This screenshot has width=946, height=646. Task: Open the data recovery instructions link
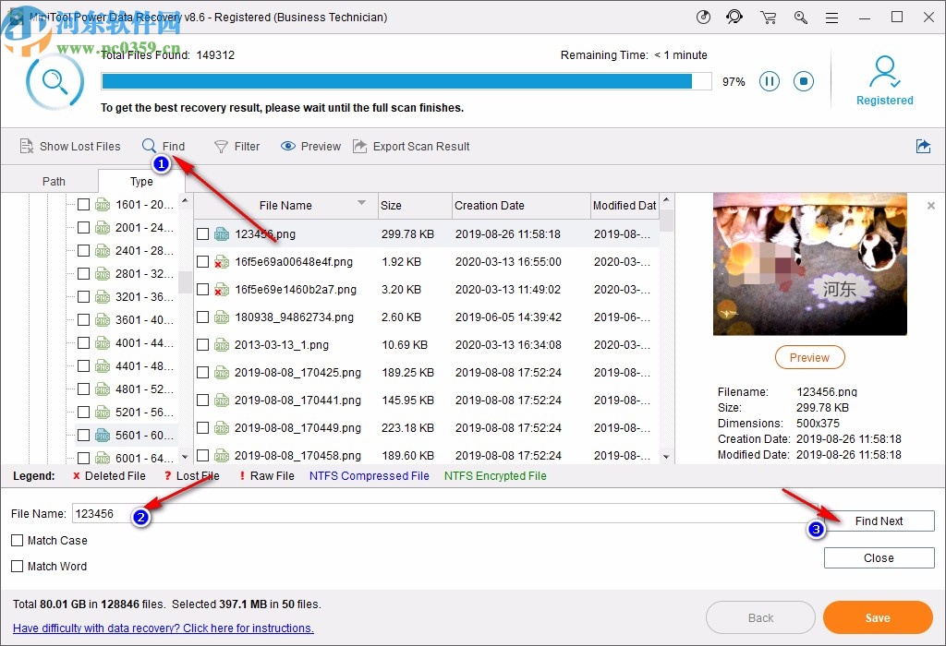click(x=164, y=628)
